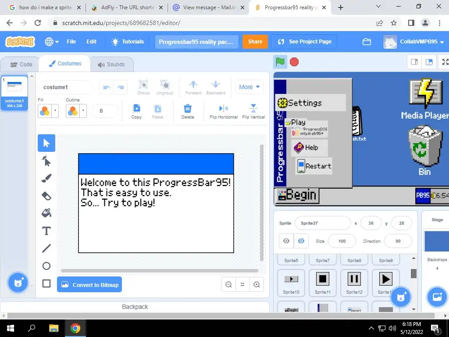Open the Outline color dropdown
Viewport: 449px width, 337px height.
pyautogui.click(x=83, y=111)
